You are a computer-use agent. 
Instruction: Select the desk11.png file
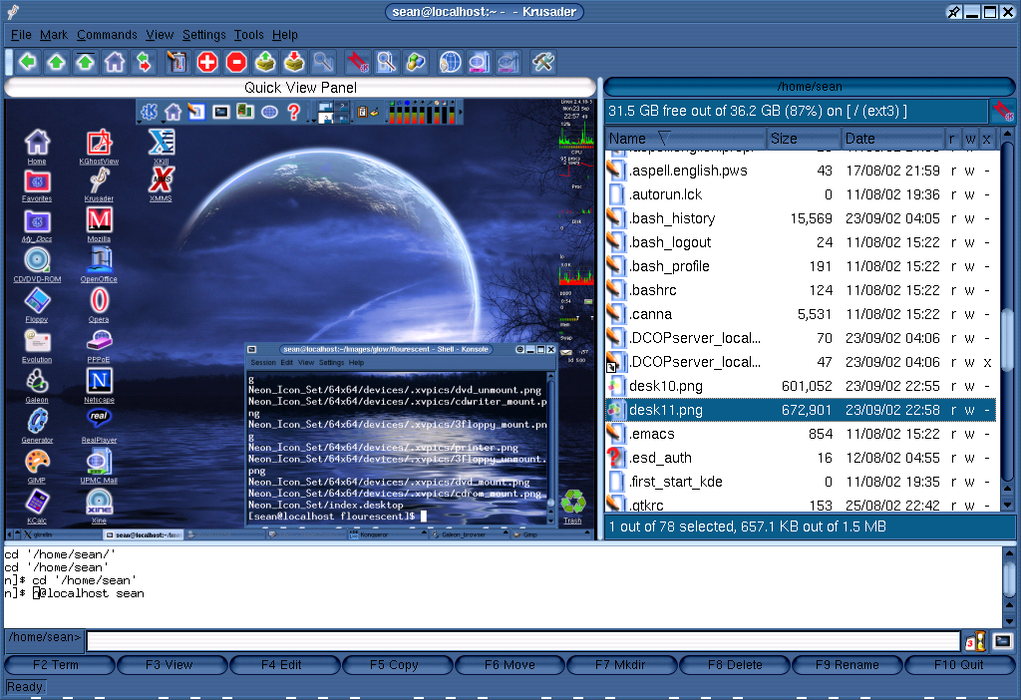(x=801, y=410)
